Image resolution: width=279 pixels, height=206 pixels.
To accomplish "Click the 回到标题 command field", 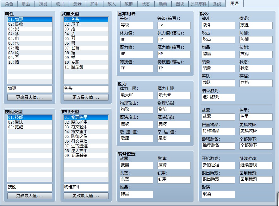I will pos(256,180).
